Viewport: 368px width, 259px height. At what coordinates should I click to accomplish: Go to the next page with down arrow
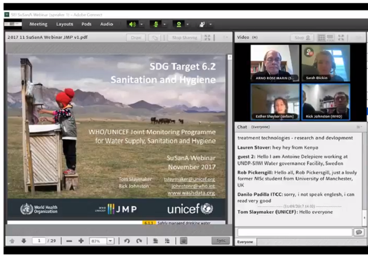pos(24,241)
